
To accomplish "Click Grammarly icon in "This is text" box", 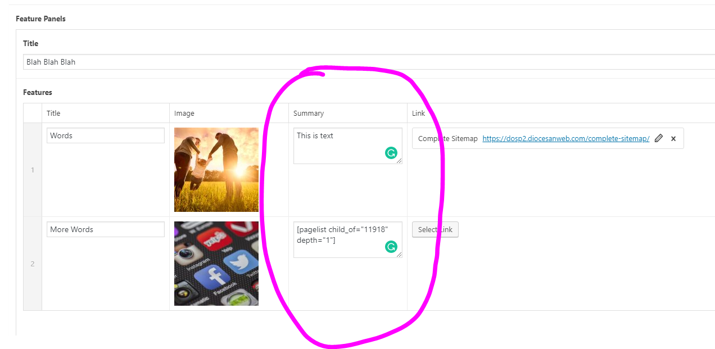I will pyautogui.click(x=391, y=152).
